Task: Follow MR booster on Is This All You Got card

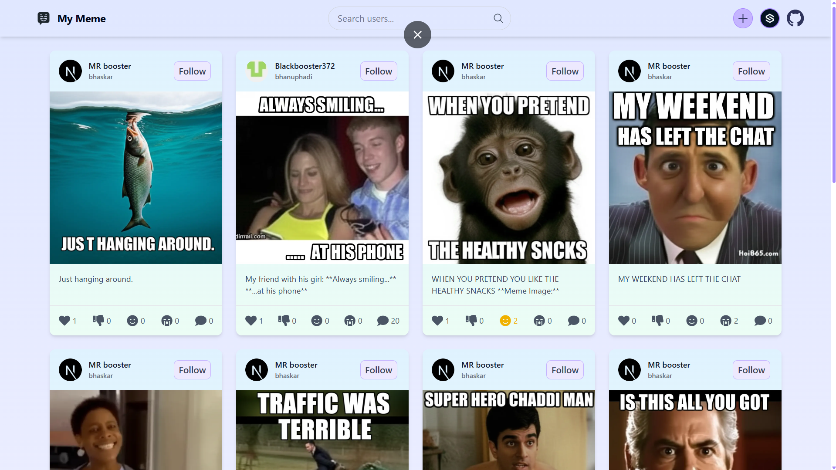Action: (751, 370)
